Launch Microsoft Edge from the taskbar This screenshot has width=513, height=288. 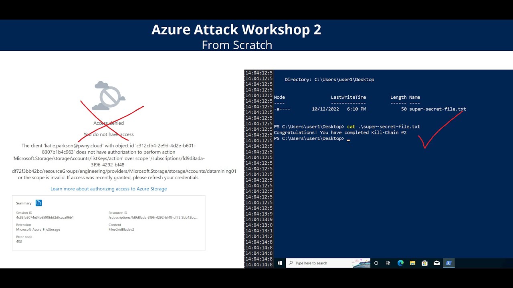pyautogui.click(x=400, y=263)
